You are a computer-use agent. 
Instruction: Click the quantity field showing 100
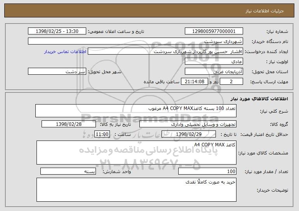(x=207, y=171)
